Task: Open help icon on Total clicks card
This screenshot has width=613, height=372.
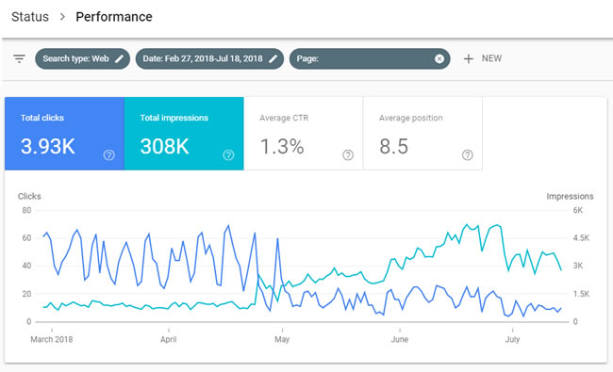Action: point(109,155)
